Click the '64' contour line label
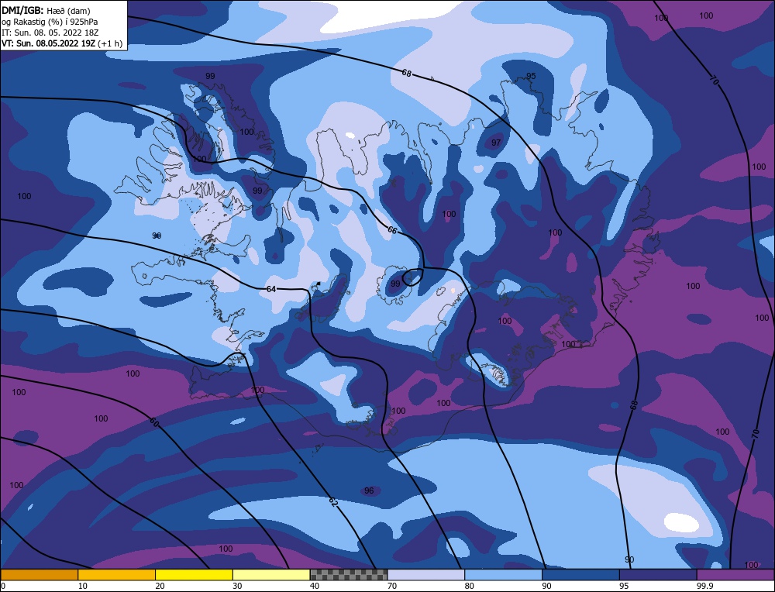 (270, 289)
